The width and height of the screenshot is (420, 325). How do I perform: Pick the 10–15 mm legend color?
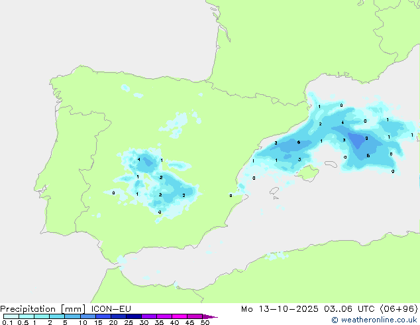point(88,316)
